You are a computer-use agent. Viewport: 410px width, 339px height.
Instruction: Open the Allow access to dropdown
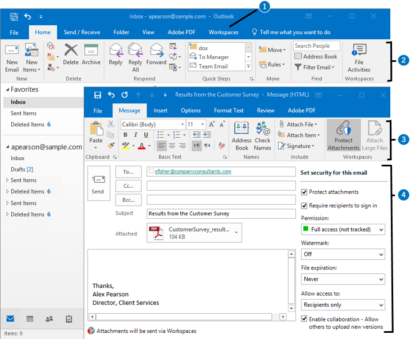coord(343,305)
